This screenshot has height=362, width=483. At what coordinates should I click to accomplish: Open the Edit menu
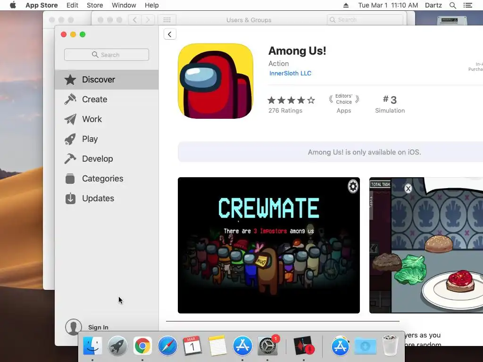click(72, 5)
